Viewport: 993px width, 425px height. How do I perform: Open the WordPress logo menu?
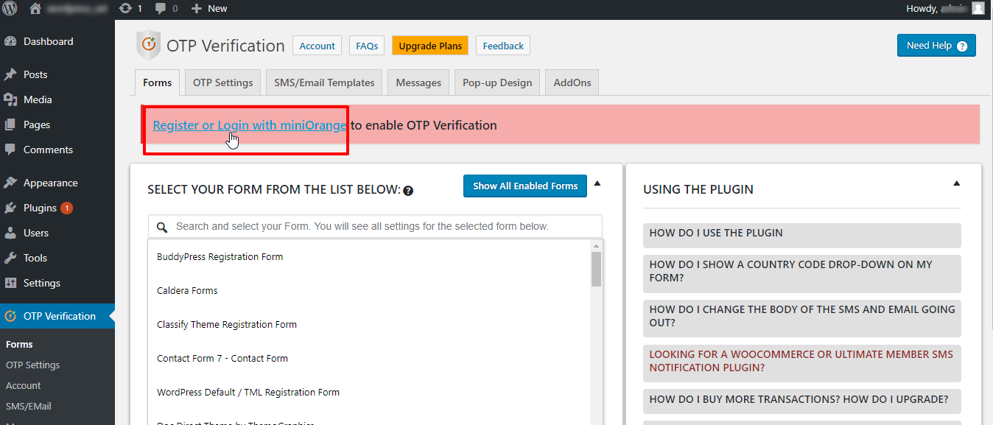coord(11,9)
